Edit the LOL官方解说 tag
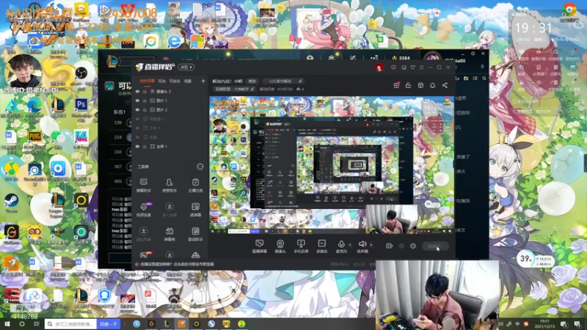Screen dimensions: 587x330 (x=300, y=81)
